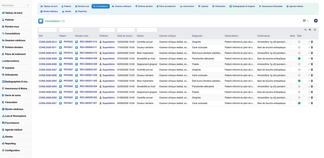Click the Configuration gear icon in sidebar
The height and width of the screenshot is (158, 324).
click(x=3, y=150)
